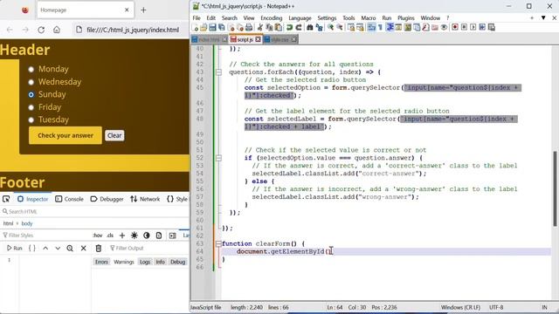Toggle the Word Wrap toolbar icon
Image resolution: width=559 pixels, height=314 pixels.
(x=370, y=27)
